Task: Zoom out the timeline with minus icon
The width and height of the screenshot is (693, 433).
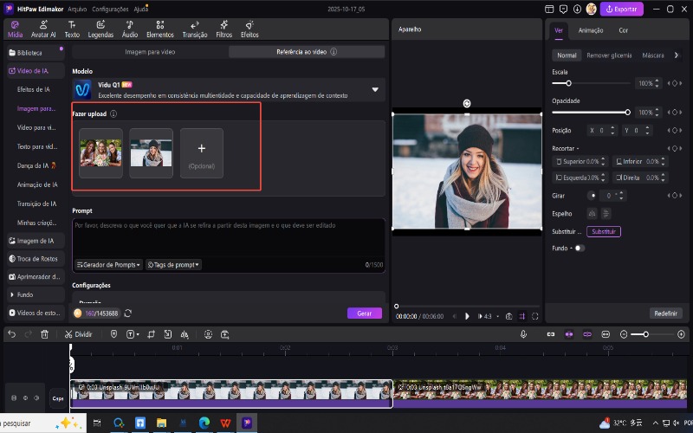Action: [624, 334]
